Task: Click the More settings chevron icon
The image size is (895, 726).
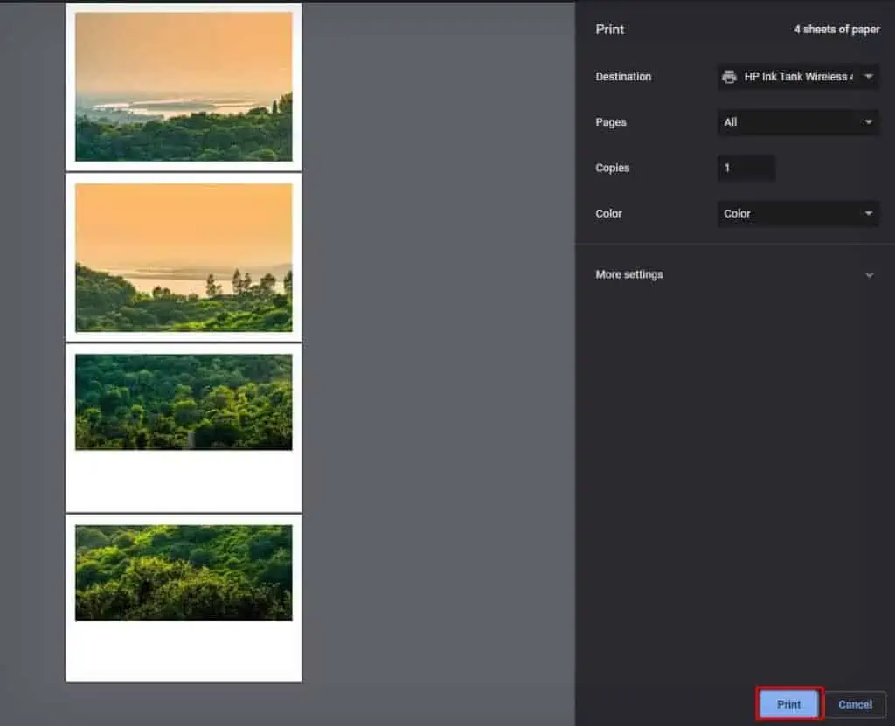Action: tap(870, 274)
